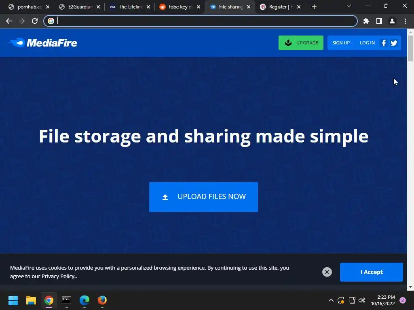
Task: Go back to the previous page
Action: coord(9,21)
